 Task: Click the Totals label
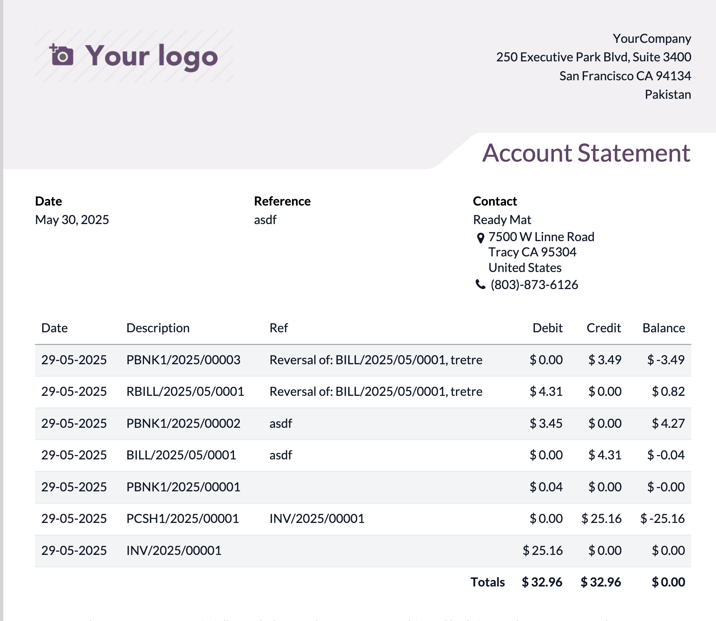coord(487,582)
